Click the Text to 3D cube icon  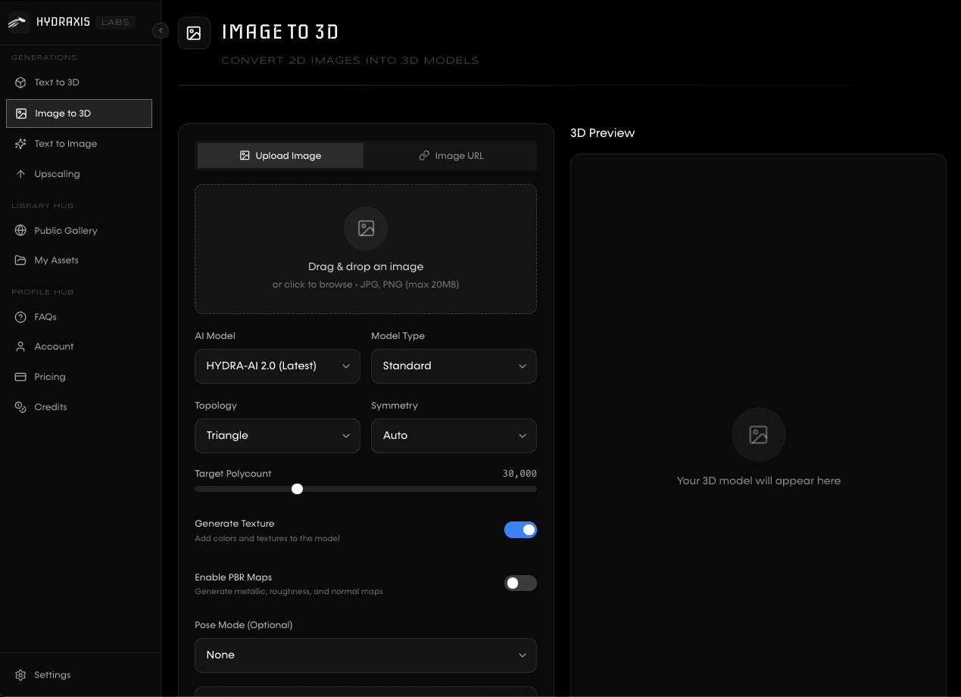point(21,82)
